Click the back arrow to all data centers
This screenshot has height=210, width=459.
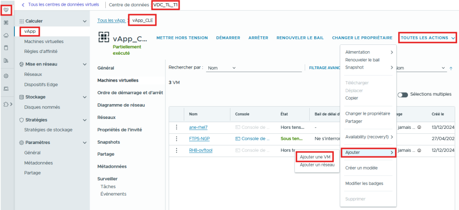pos(23,4)
